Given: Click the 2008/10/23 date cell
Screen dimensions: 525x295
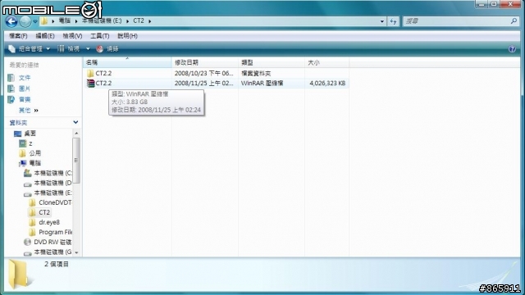Looking at the screenshot, I should click(x=203, y=73).
